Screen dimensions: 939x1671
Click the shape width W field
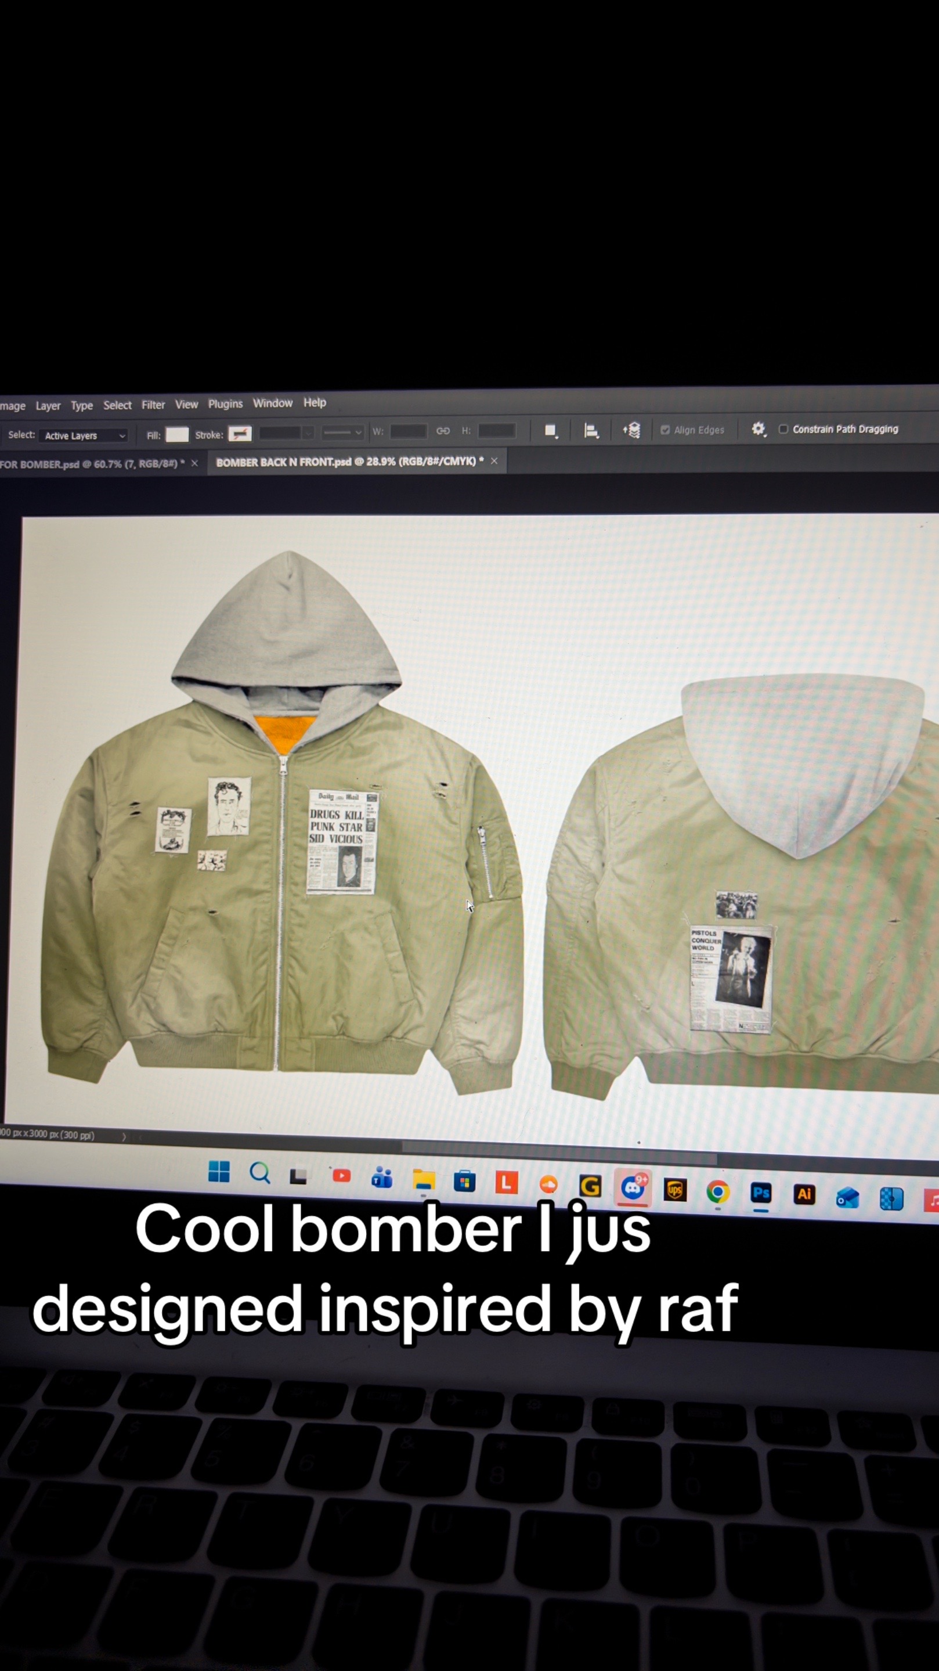pyautogui.click(x=409, y=431)
